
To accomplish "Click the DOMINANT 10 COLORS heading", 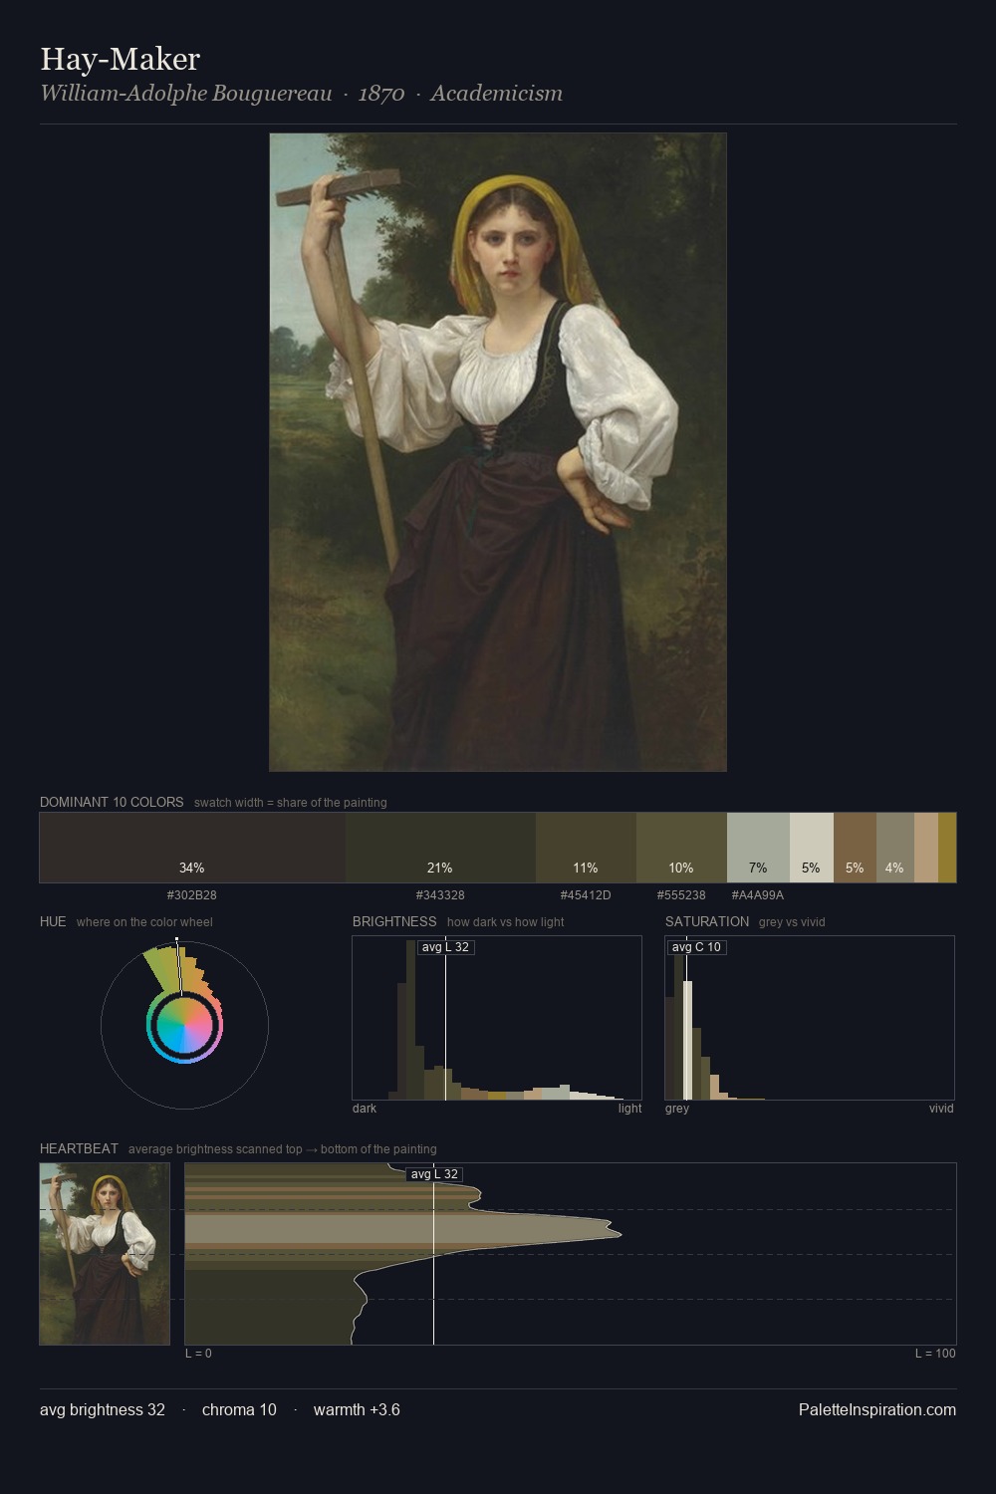I will click(x=112, y=802).
